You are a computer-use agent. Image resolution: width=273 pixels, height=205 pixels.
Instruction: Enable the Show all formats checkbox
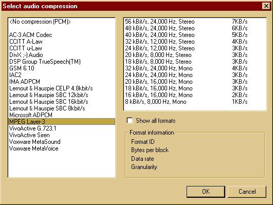[x=130, y=120]
